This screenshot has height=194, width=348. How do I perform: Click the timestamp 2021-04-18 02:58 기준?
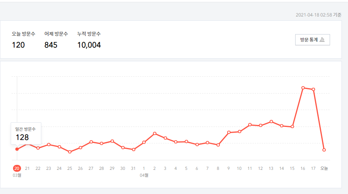pos(319,15)
